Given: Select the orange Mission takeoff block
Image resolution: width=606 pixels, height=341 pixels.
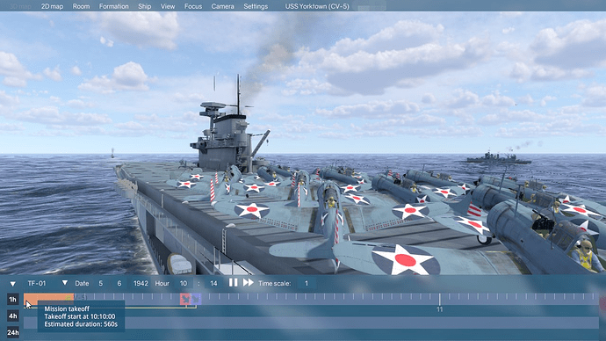Looking at the screenshot, I should 48,299.
